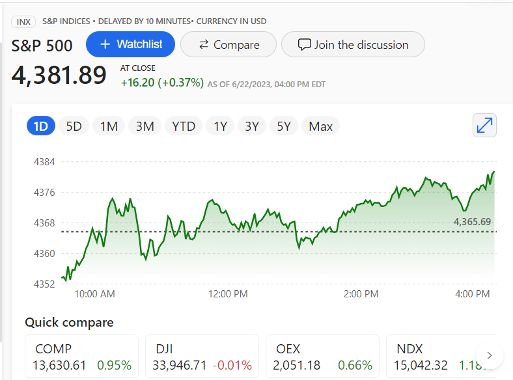Switch chart to 5D range
This screenshot has height=380, width=513.
tap(74, 126)
